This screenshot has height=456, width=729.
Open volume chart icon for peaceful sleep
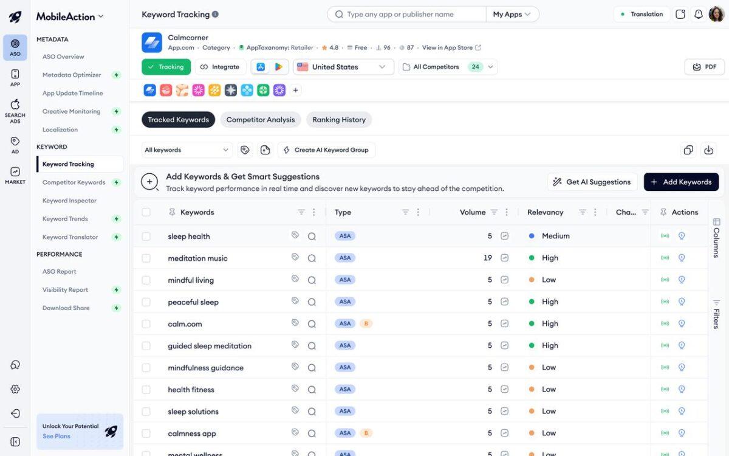(504, 302)
